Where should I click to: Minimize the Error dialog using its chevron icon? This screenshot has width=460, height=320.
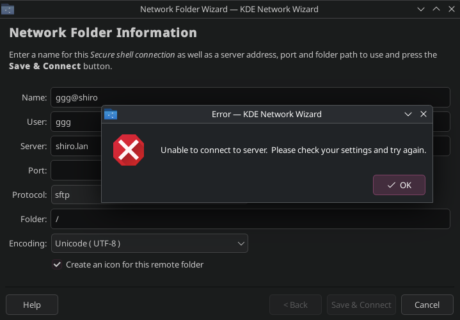[x=408, y=115]
